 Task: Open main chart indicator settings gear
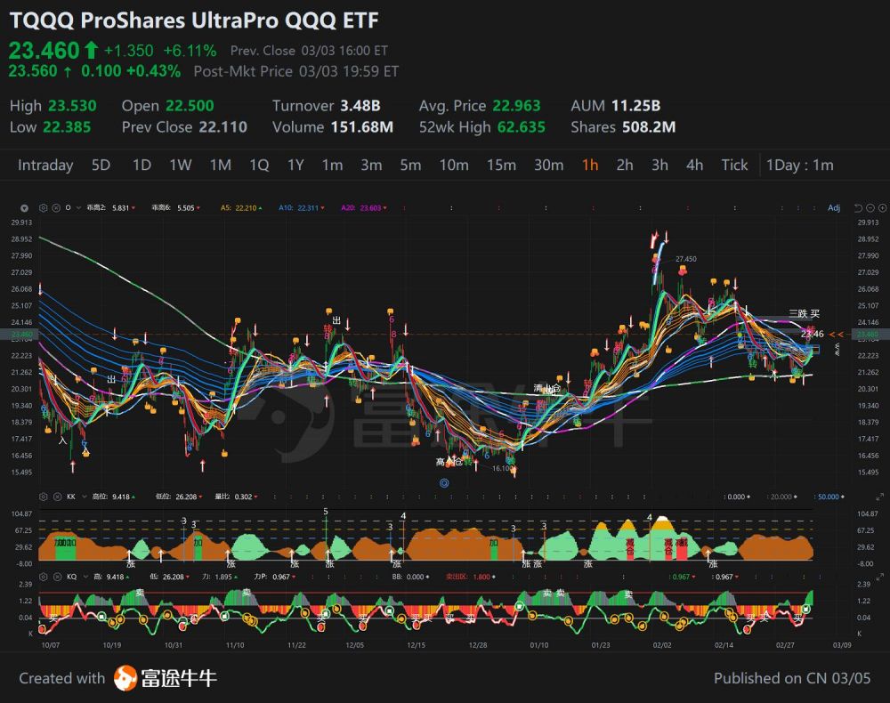tap(44, 207)
